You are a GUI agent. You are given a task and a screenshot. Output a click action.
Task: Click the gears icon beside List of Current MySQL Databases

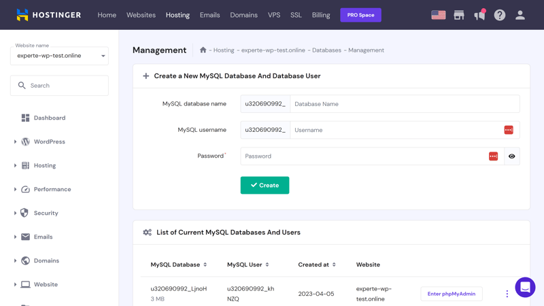tap(147, 233)
